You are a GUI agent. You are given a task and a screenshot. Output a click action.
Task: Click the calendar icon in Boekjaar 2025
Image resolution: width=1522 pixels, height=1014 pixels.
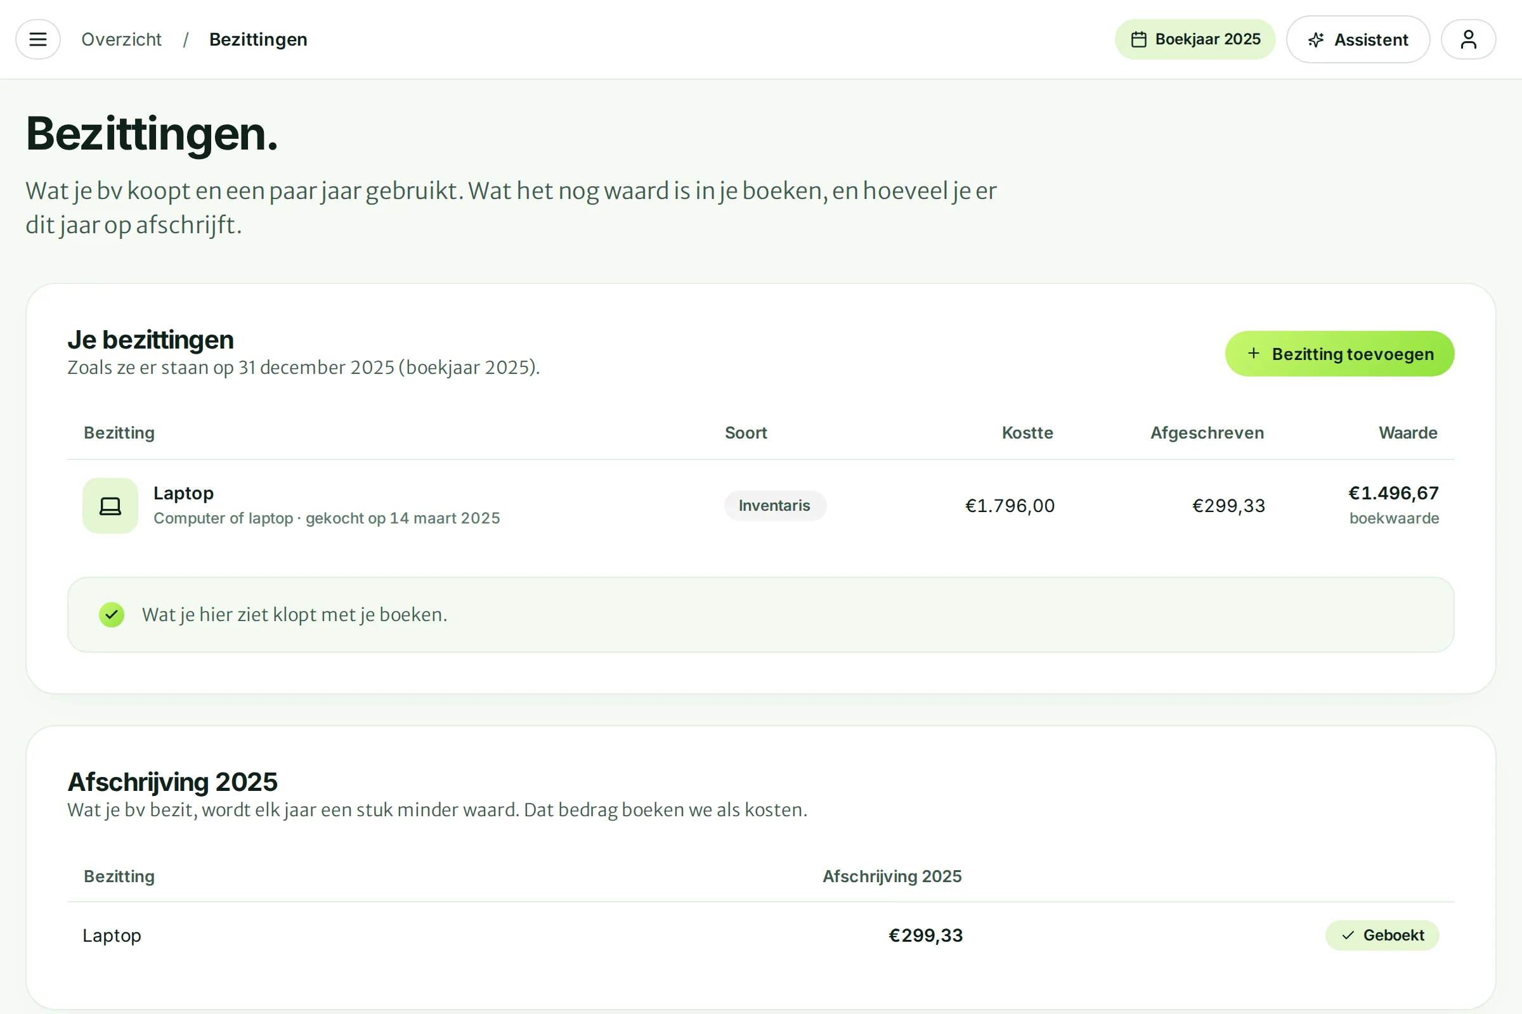point(1139,39)
